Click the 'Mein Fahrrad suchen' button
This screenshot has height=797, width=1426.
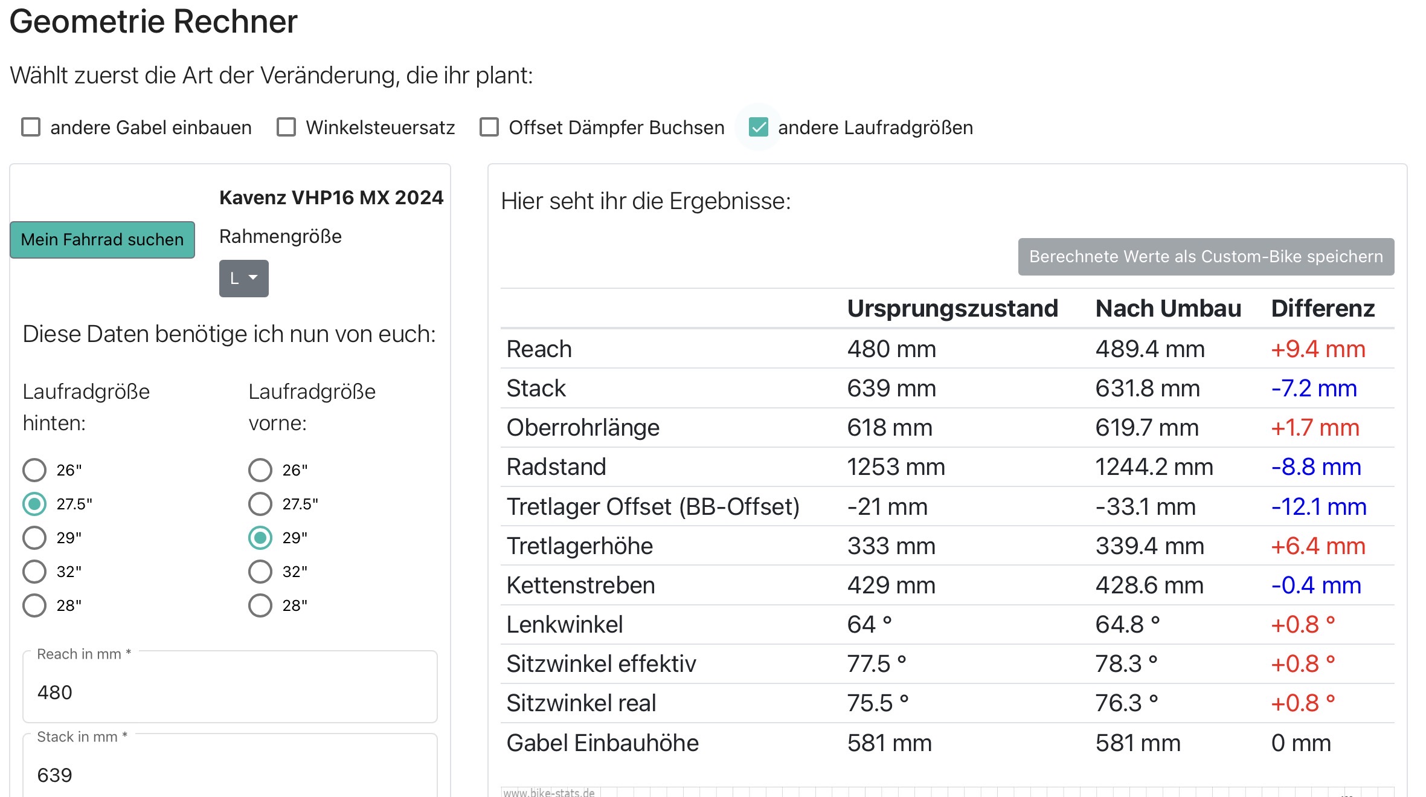(102, 240)
